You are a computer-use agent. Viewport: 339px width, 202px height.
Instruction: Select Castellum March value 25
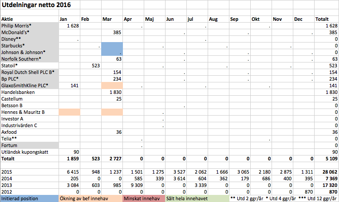112,99
